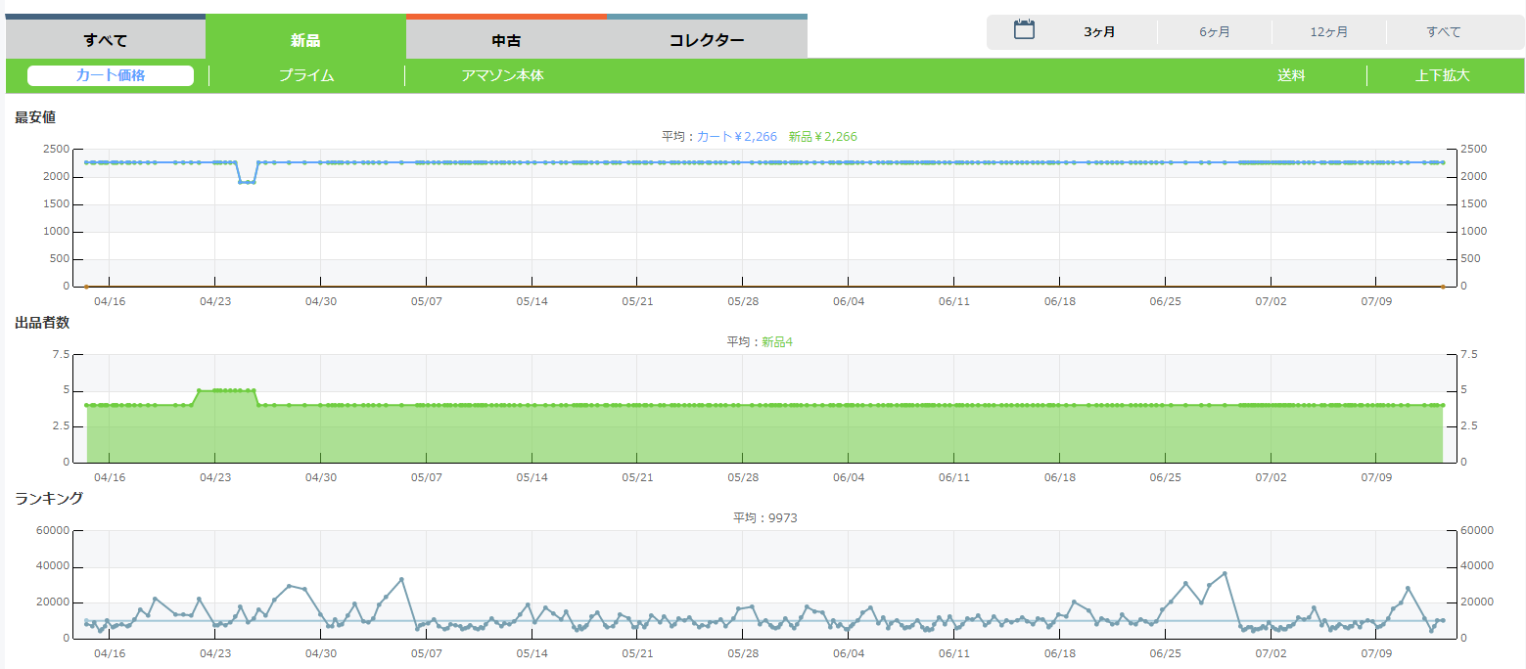Image resolution: width=1526 pixels, height=669 pixels.
Task: Toggle the カート価格 price filter
Action: (x=111, y=75)
